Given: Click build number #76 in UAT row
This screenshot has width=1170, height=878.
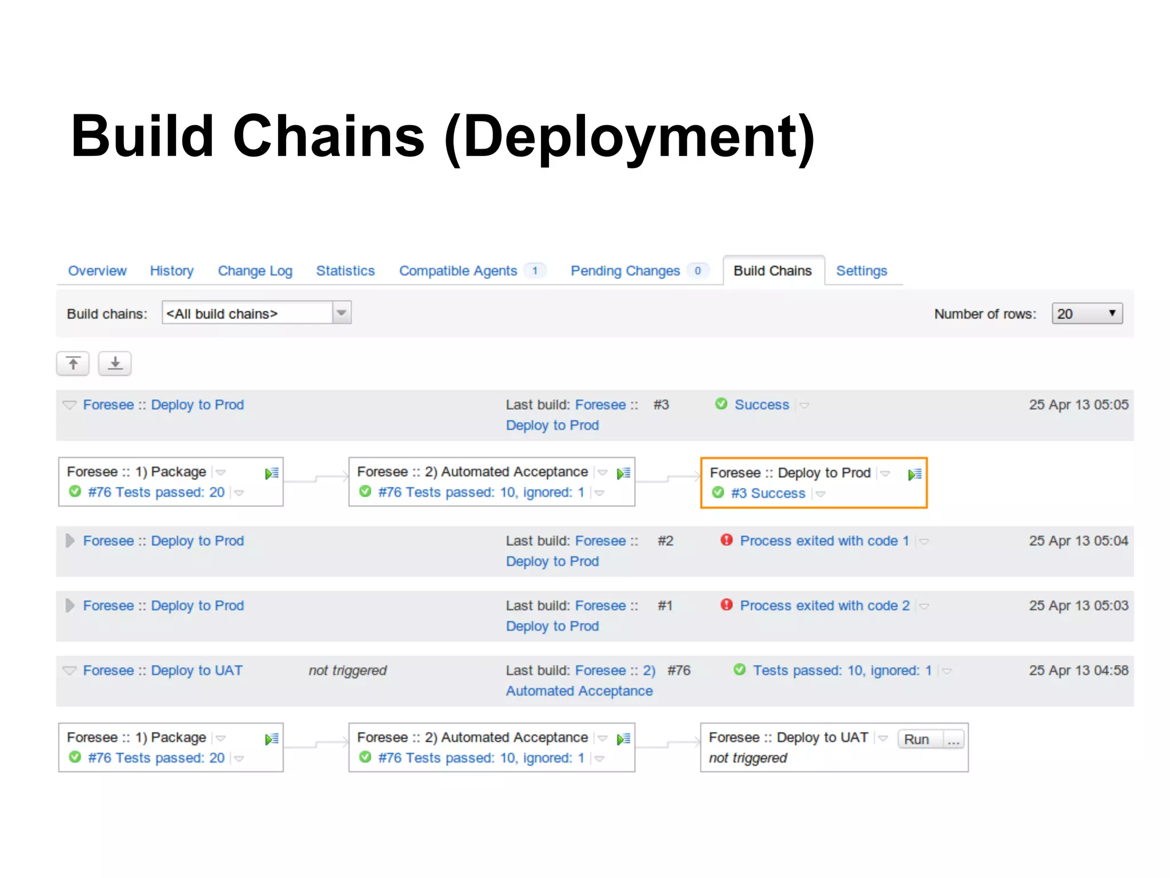Looking at the screenshot, I should [x=679, y=671].
